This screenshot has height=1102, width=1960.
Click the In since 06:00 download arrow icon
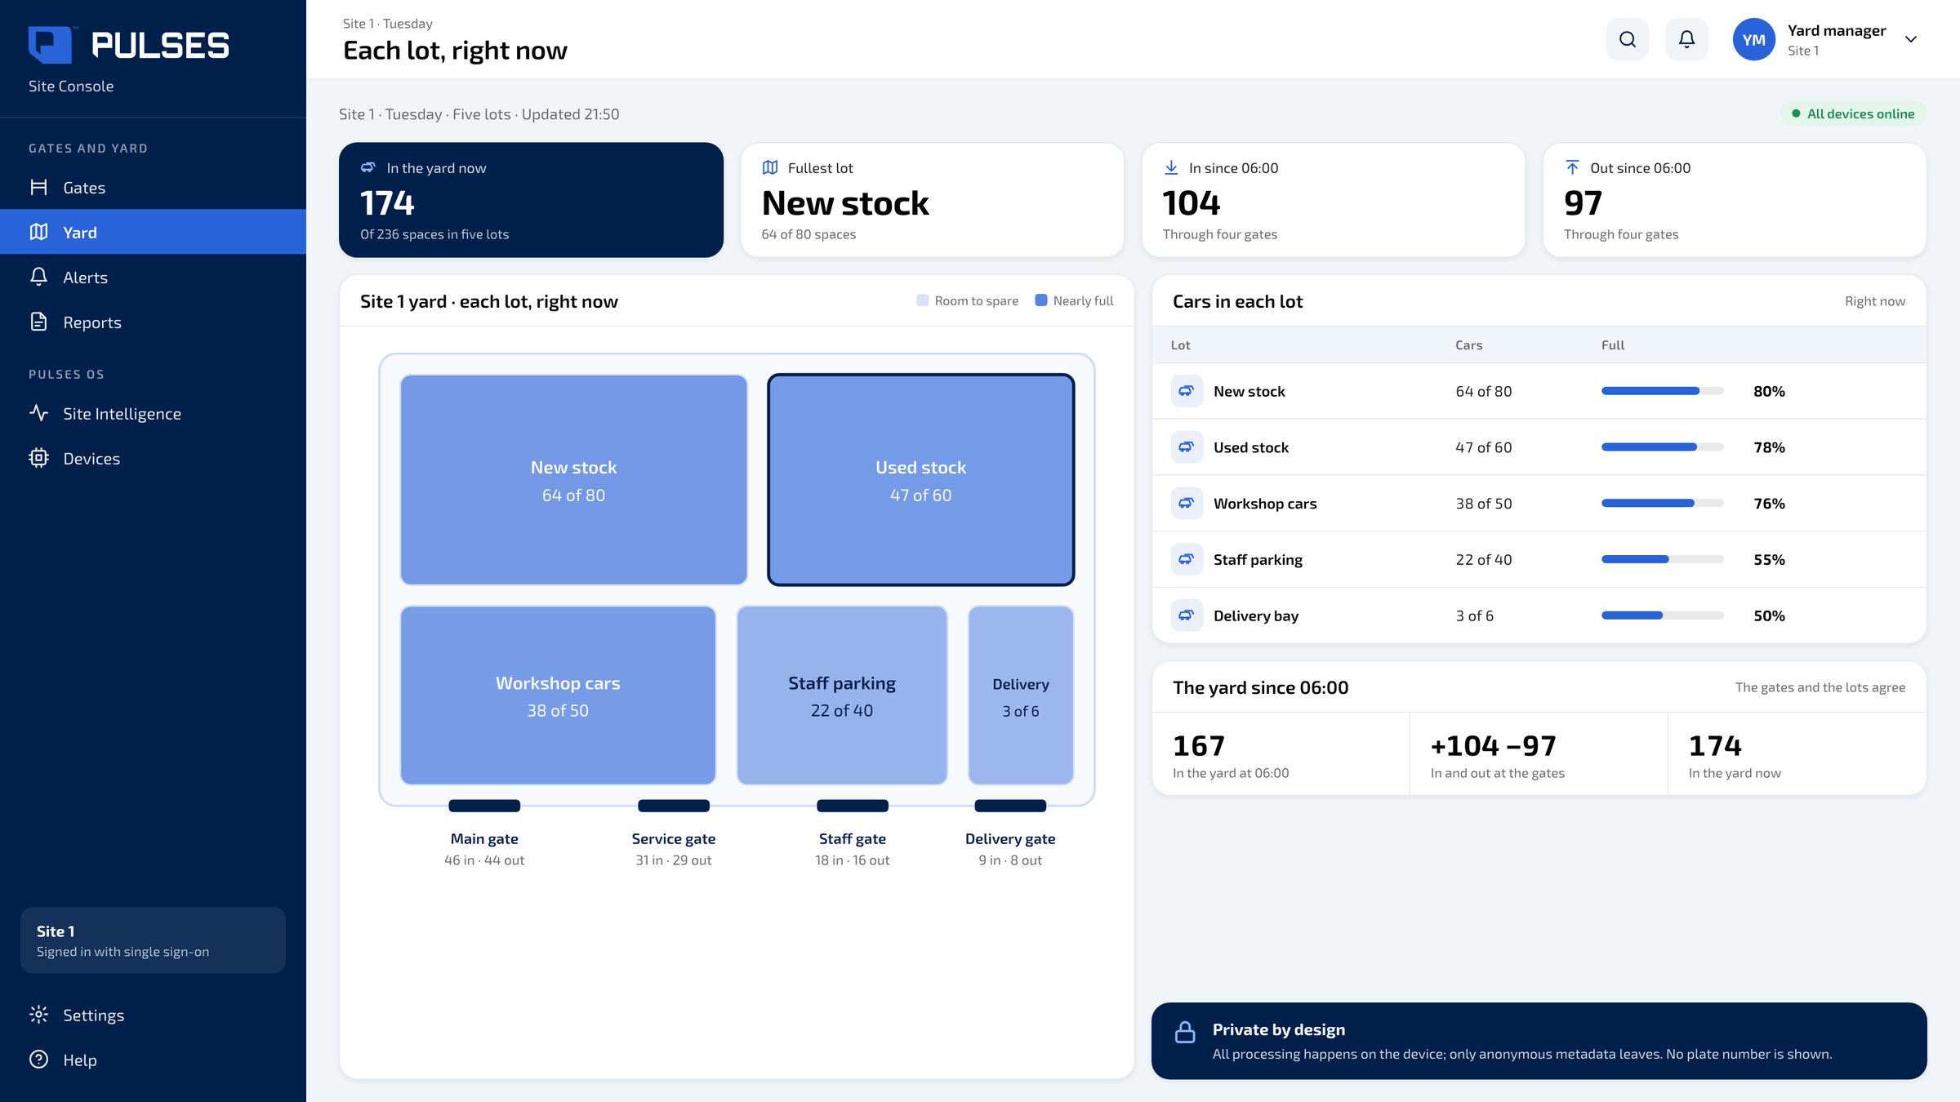(x=1171, y=167)
